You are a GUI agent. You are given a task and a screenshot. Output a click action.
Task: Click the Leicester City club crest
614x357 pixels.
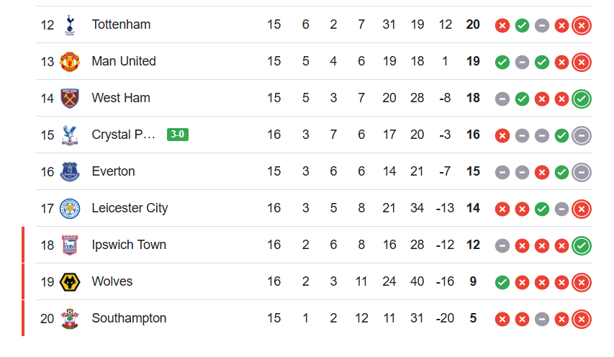70,208
